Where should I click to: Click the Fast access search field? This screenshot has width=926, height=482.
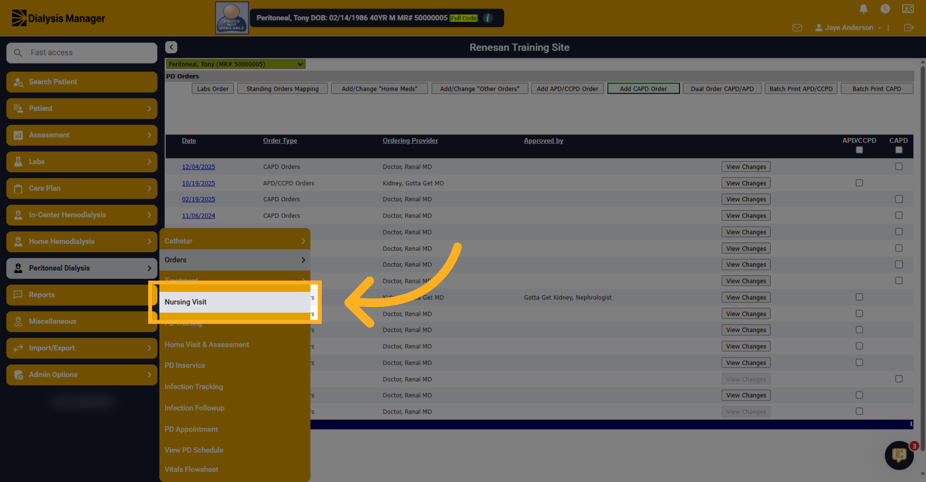(82, 53)
